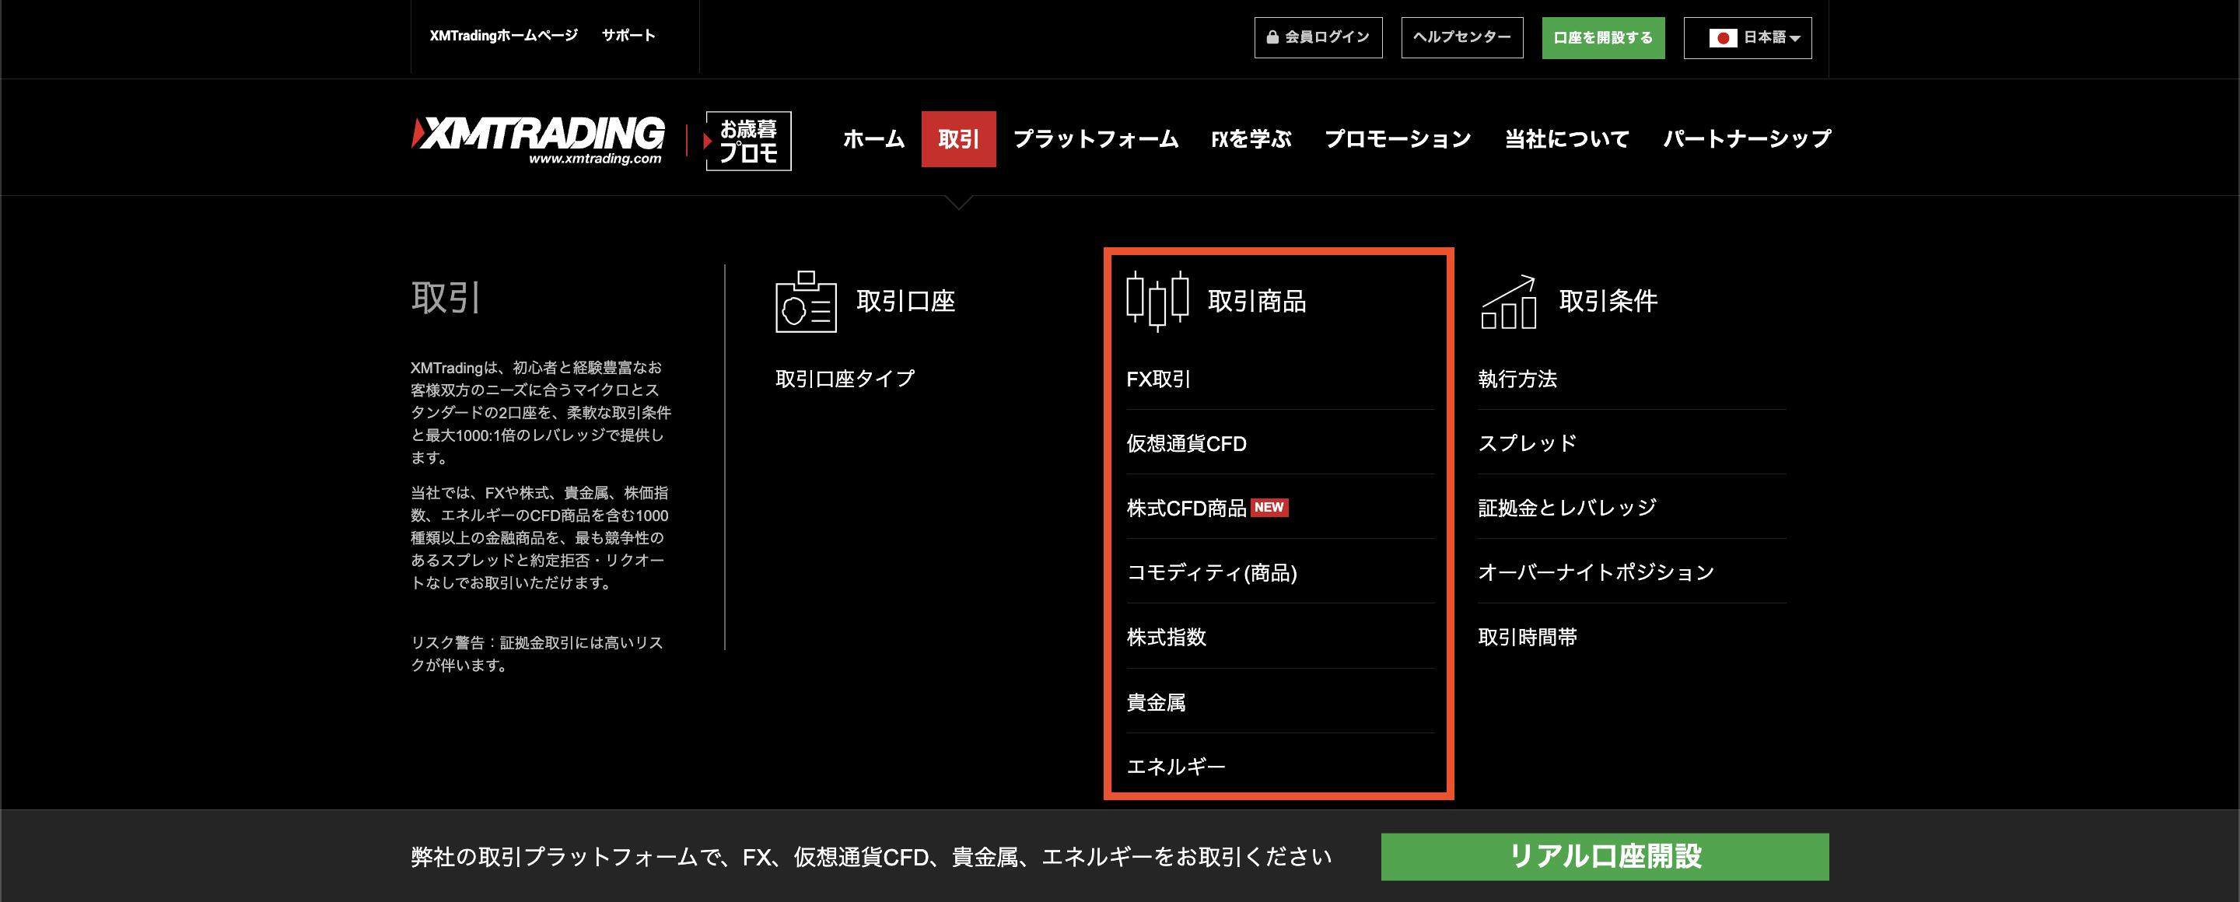The height and width of the screenshot is (902, 2240).
Task: Open the FXを学ぶ menu
Action: pos(1251,139)
